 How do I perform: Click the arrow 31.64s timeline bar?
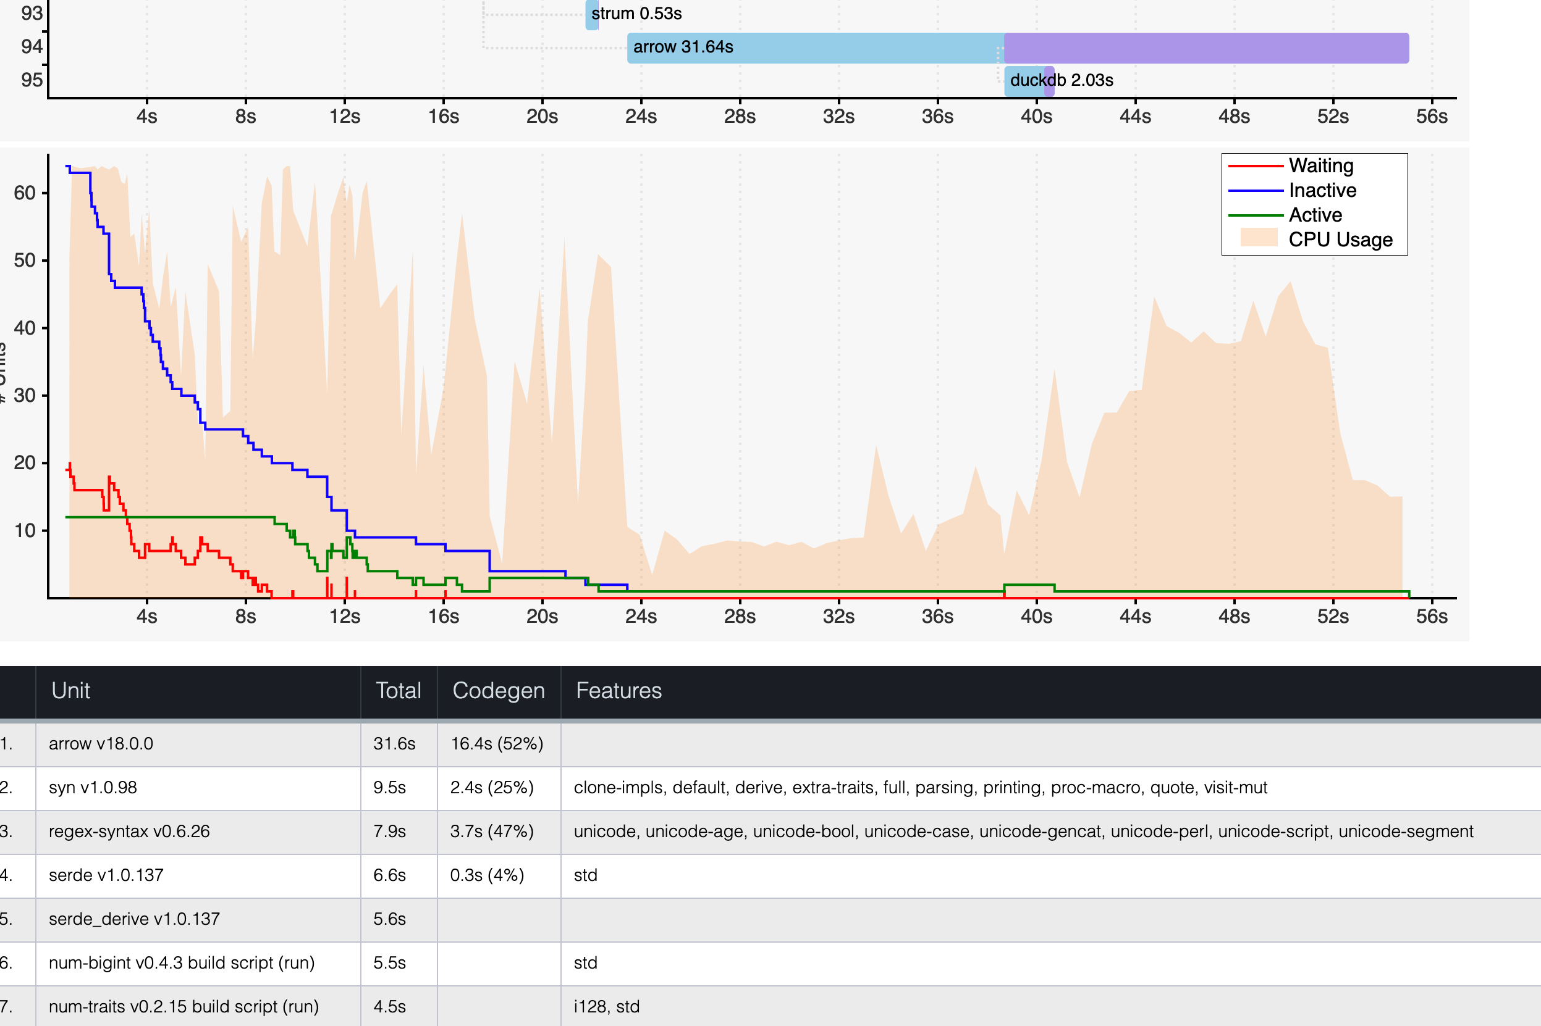(815, 48)
